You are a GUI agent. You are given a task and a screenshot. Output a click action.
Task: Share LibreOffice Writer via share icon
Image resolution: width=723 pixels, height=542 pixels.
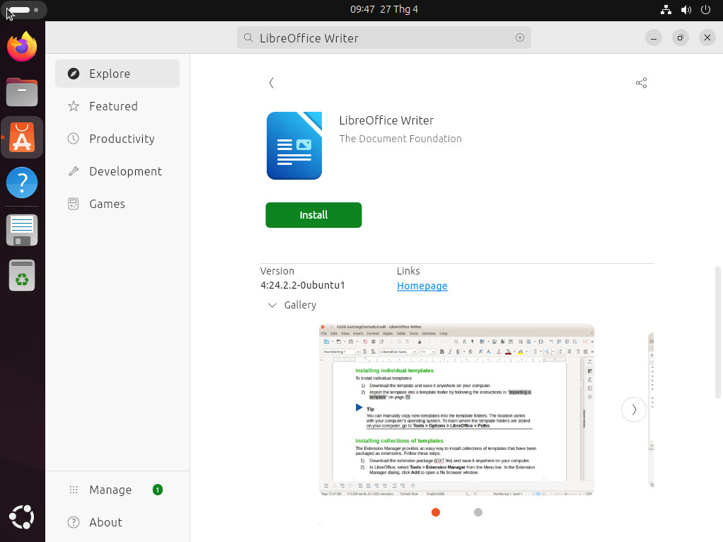click(641, 83)
